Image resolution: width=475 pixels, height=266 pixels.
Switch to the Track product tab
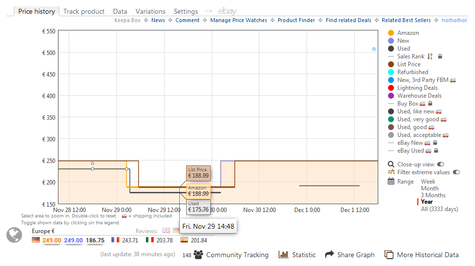click(84, 11)
